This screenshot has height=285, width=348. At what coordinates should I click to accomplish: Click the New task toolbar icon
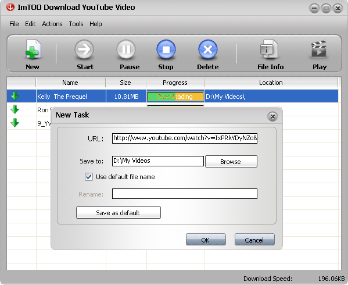point(33,49)
